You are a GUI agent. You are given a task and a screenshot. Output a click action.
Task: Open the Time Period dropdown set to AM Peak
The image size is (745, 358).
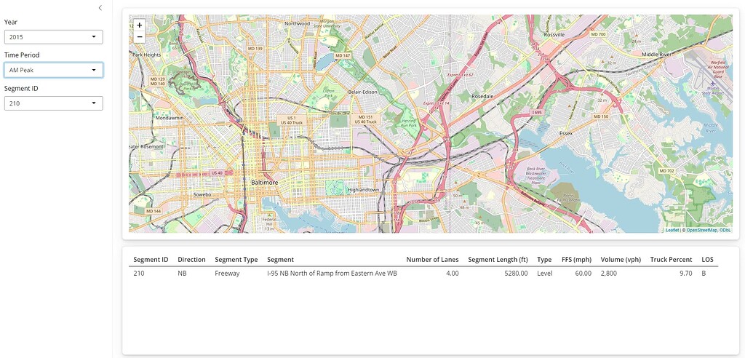click(53, 70)
